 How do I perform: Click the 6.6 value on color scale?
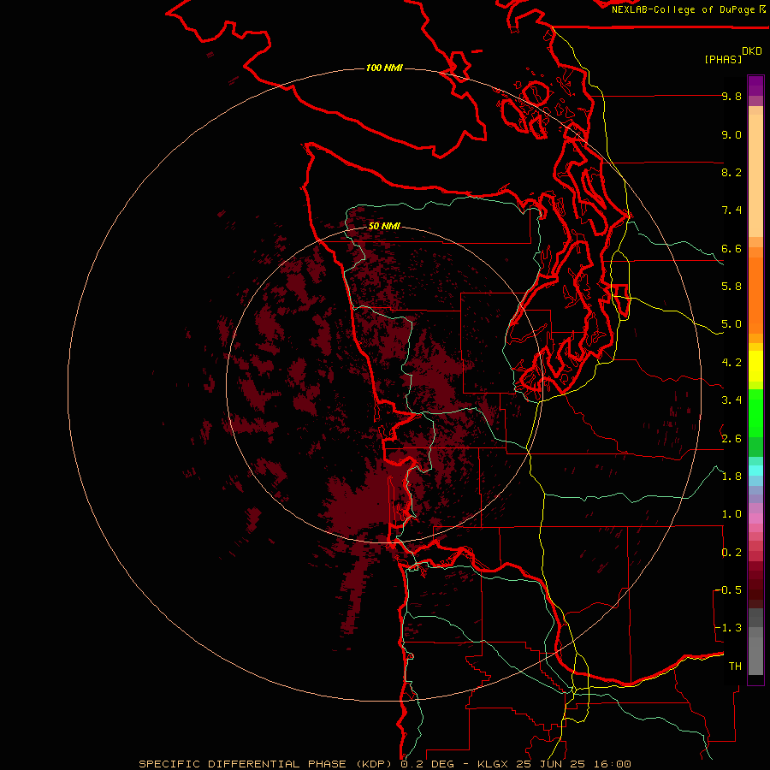tap(731, 248)
